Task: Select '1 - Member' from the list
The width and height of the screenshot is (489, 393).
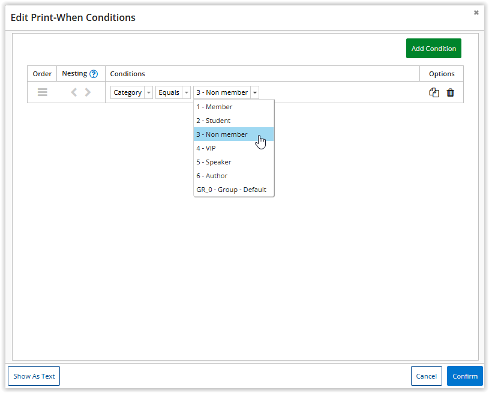Action: point(214,107)
